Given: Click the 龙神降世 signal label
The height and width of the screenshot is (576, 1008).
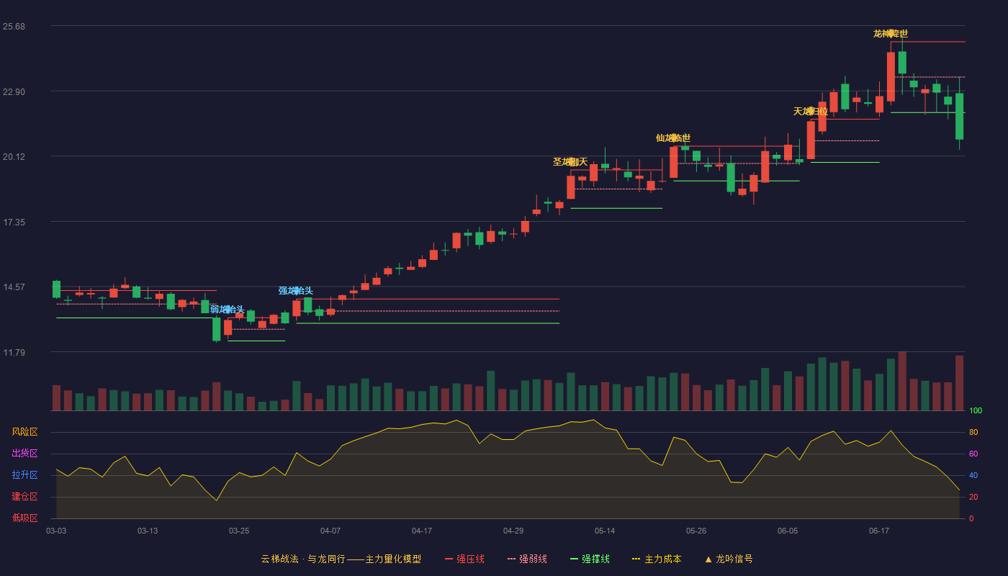Looking at the screenshot, I should [x=891, y=34].
